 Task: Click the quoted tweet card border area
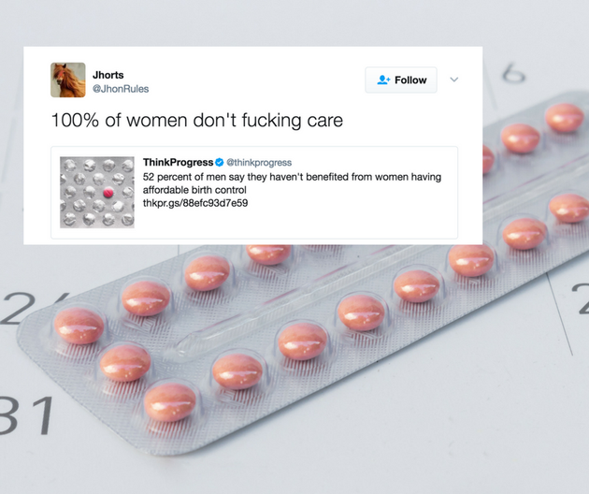pos(254,193)
